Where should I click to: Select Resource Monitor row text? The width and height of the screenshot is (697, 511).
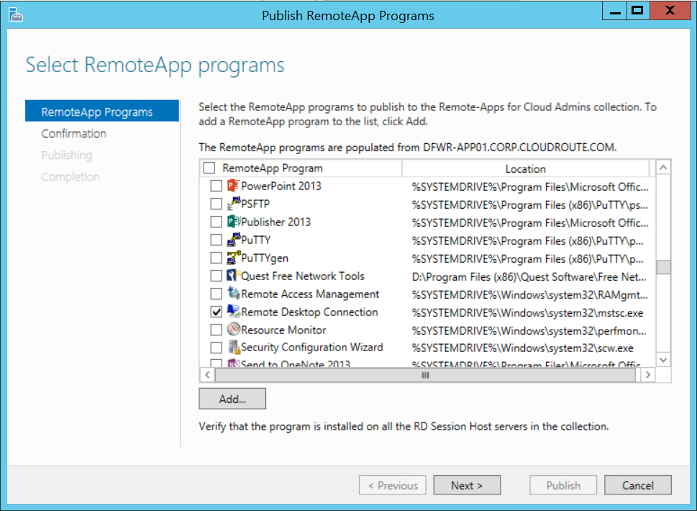283,330
